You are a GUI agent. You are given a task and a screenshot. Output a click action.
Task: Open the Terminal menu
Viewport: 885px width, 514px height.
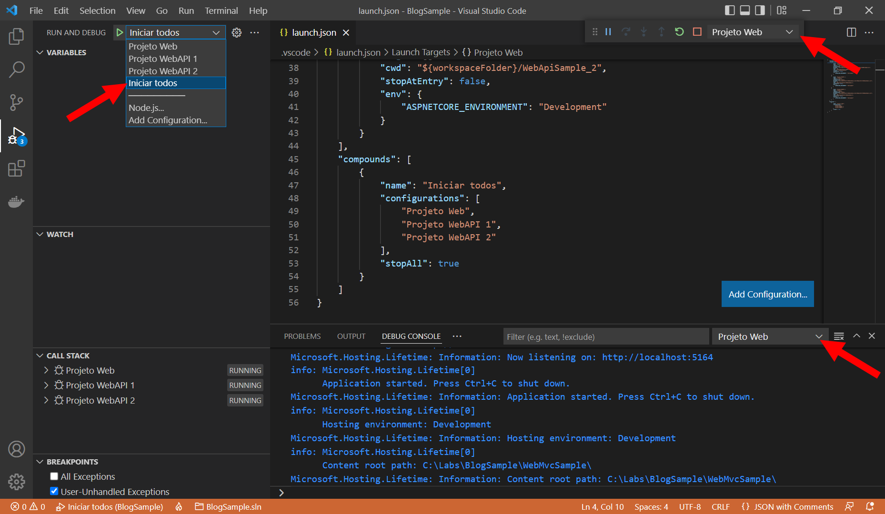tap(221, 10)
